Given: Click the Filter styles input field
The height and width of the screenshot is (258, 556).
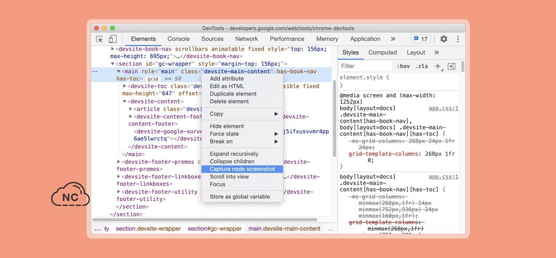Looking at the screenshot, I should (366, 66).
